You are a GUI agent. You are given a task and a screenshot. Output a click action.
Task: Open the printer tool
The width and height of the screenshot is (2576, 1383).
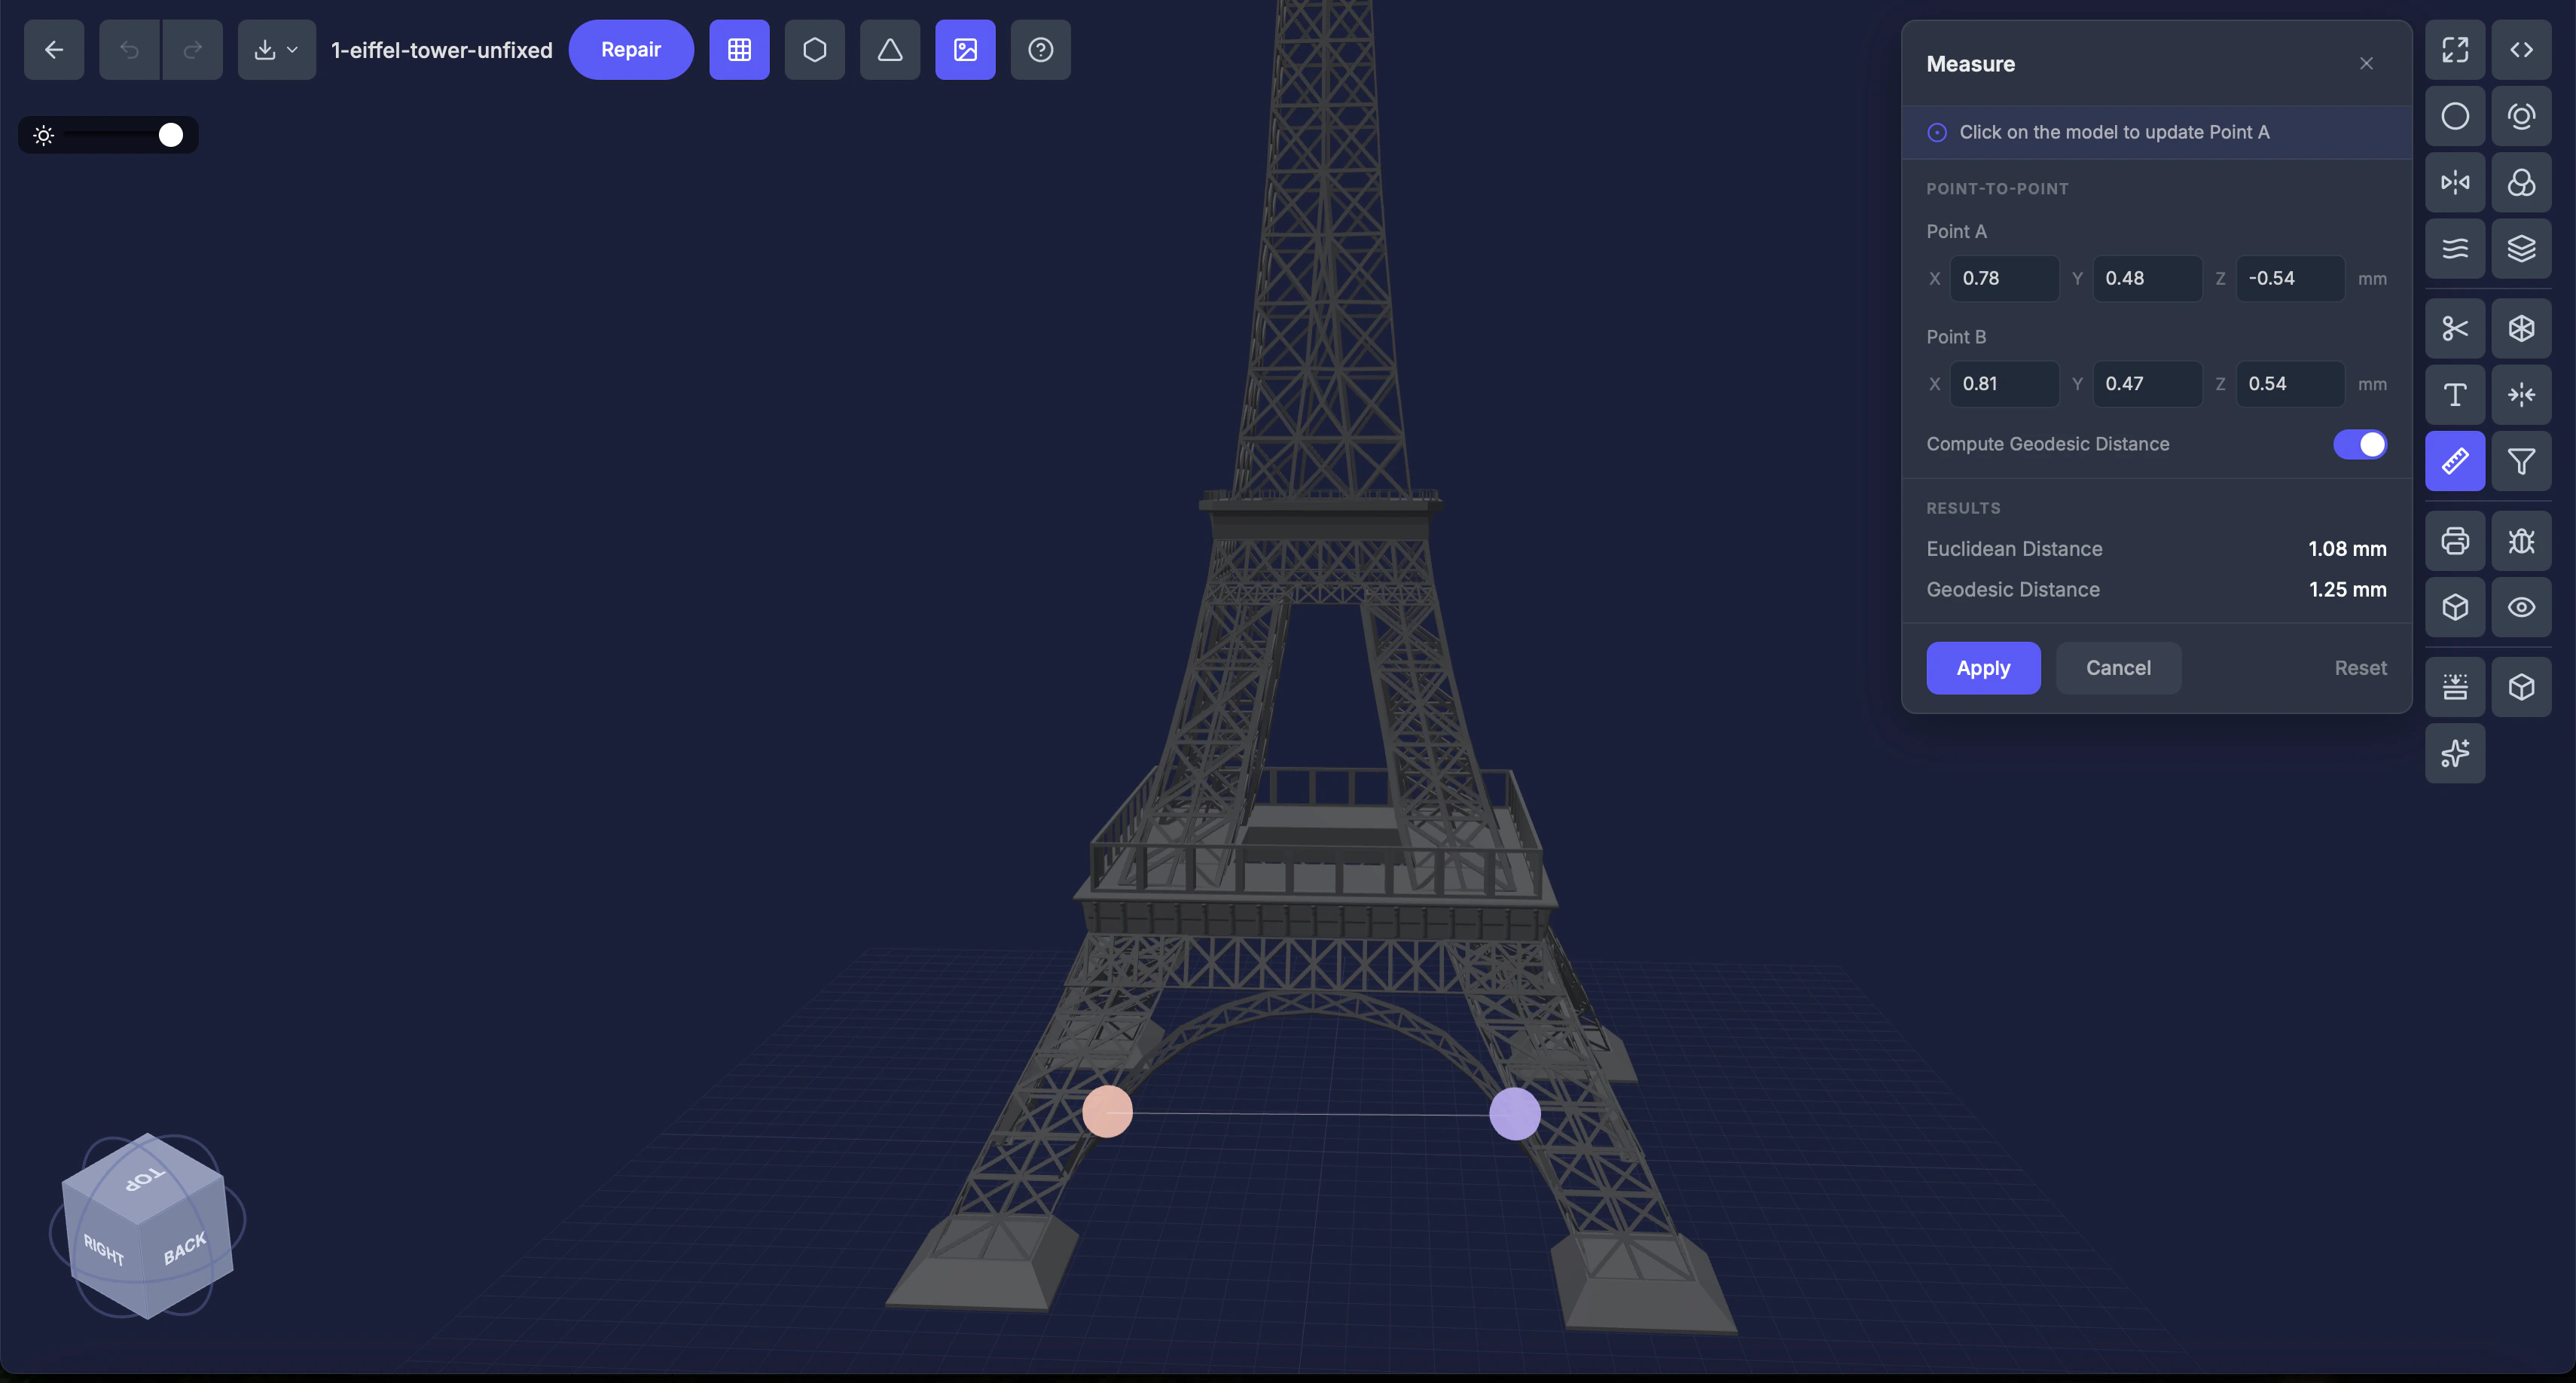click(x=2454, y=541)
